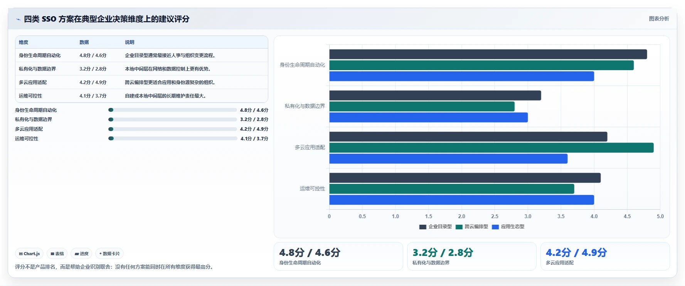Select the 数据 table column header
Viewport: 685px width, 286px height.
pyautogui.click(x=84, y=42)
